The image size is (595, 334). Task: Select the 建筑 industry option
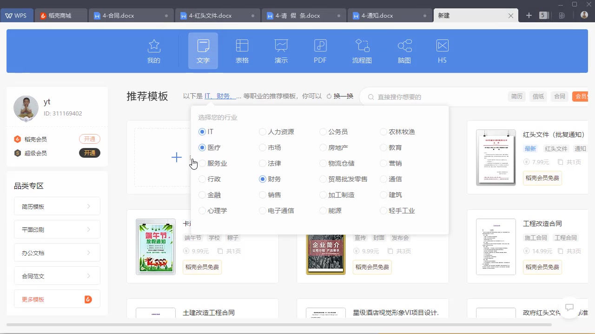(383, 195)
